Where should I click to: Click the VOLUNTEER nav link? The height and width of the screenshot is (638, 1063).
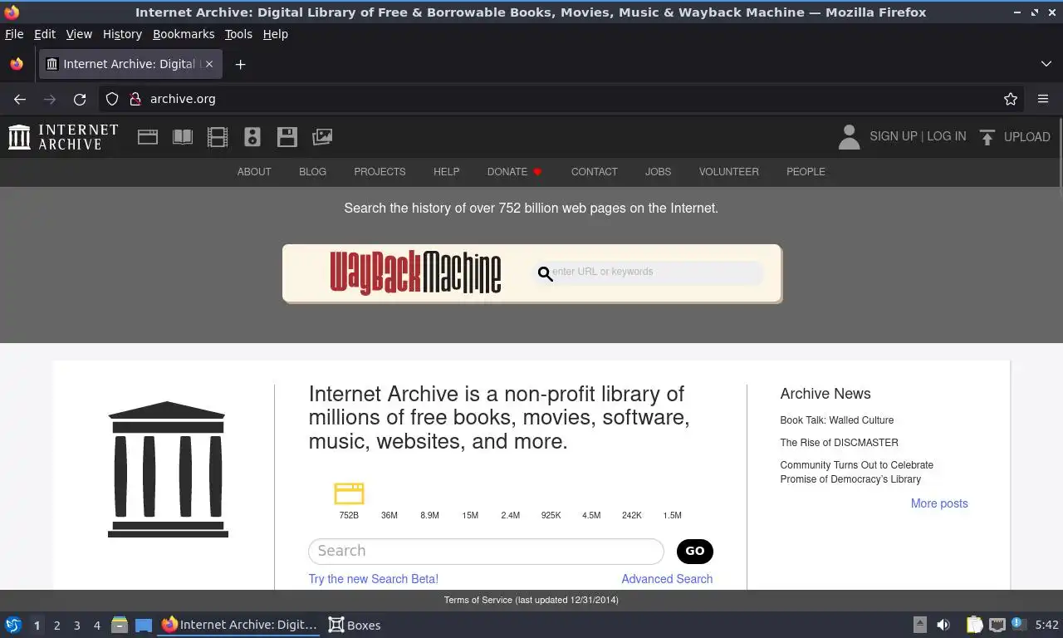coord(728,172)
